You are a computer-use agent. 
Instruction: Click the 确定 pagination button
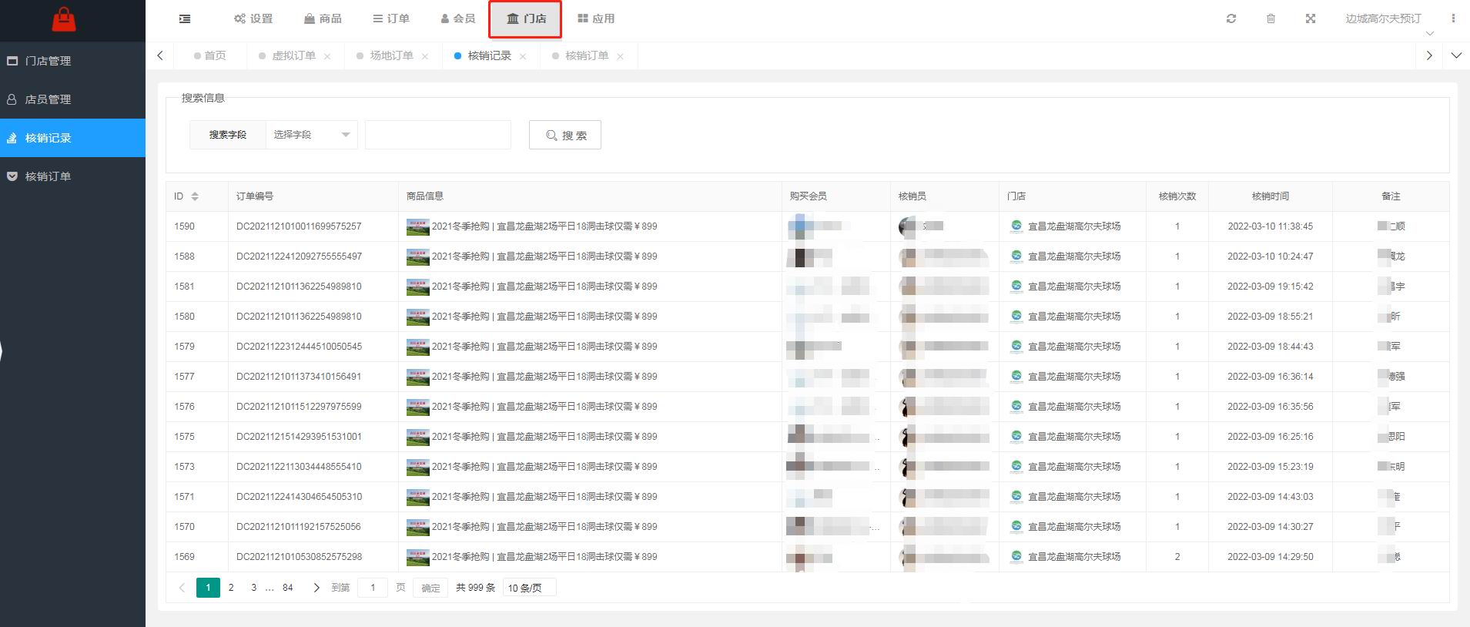[430, 588]
